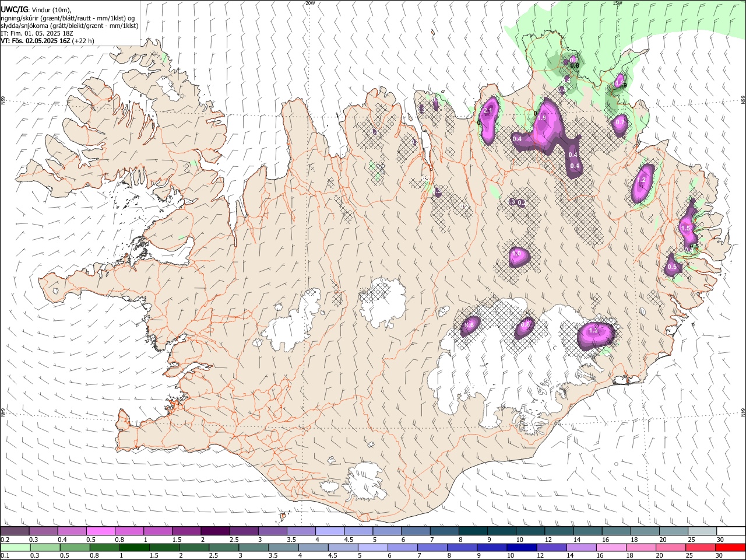Pick upper legend swatch between 4 and 4.5
Image resolution: width=746 pixels, height=560 pixels.
coord(330,531)
